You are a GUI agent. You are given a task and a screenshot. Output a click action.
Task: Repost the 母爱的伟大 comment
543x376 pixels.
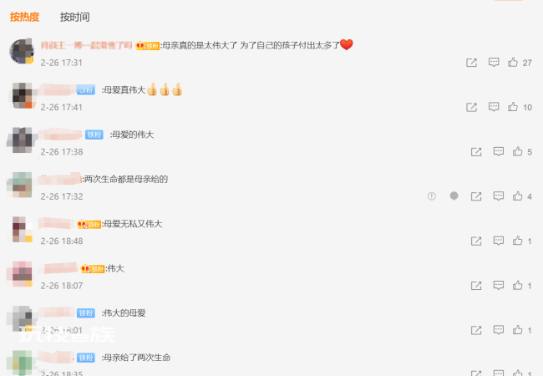click(476, 151)
